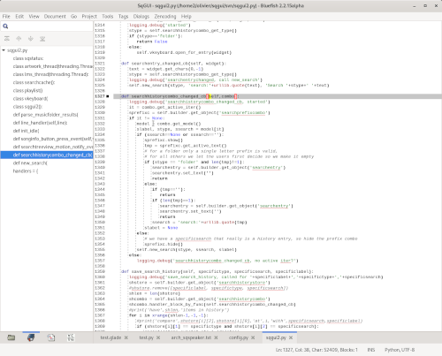Image resolution: width=442 pixels, height=356 pixels.
Task: Switch to the bookmarks side panel tab
Action: (x=31, y=337)
